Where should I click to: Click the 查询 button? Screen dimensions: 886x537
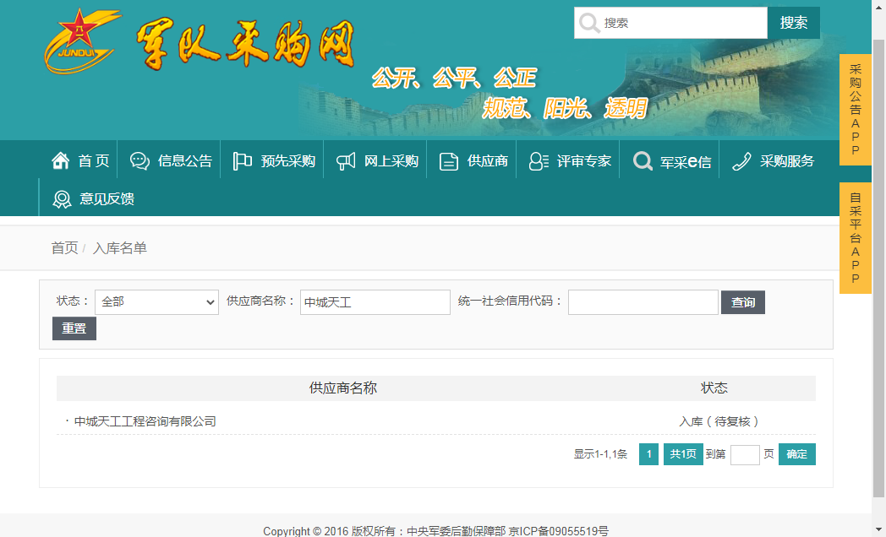coord(742,302)
